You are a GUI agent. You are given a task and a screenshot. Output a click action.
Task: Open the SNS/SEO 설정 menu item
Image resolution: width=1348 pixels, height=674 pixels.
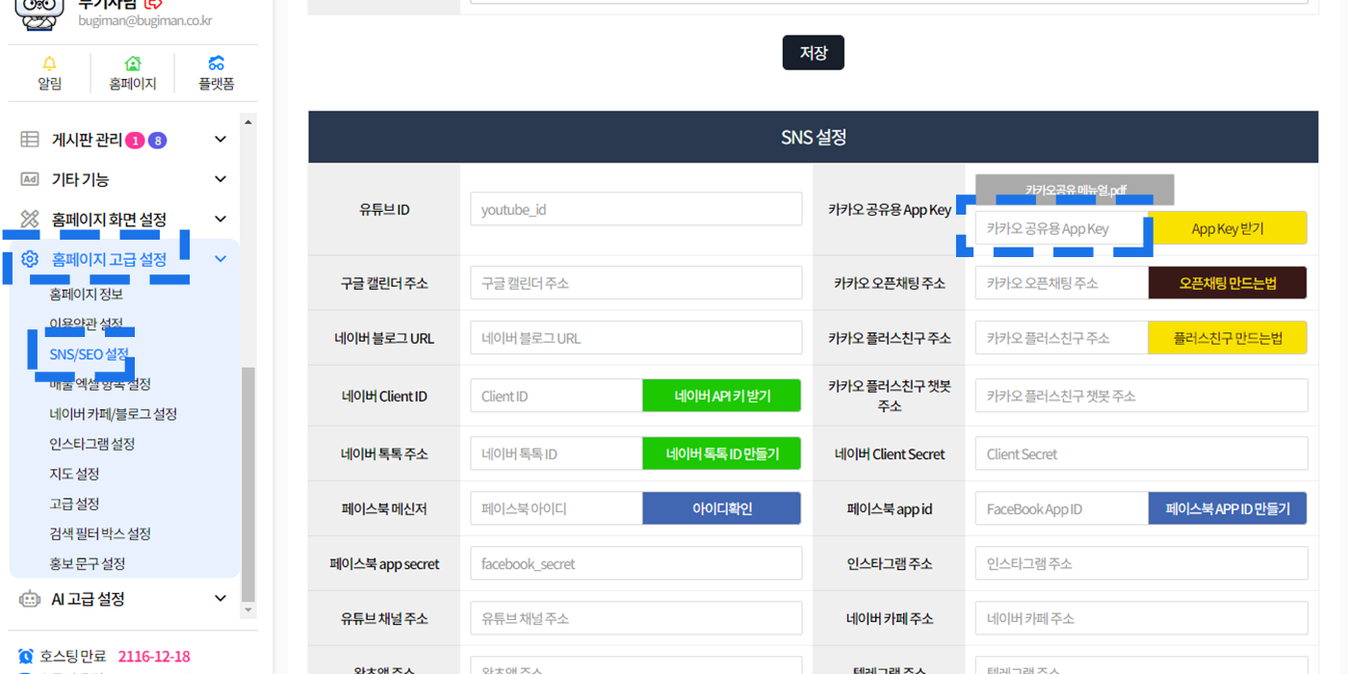(x=89, y=354)
